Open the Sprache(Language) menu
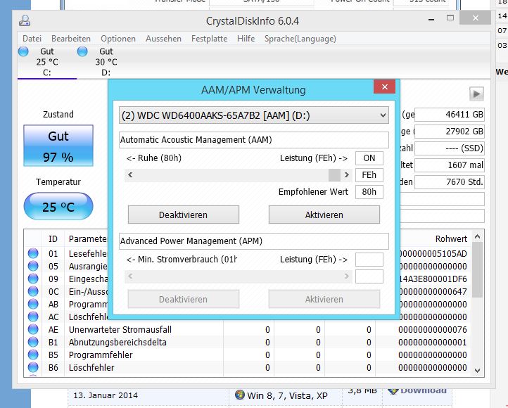Image resolution: width=508 pixels, height=408 pixels. point(300,39)
